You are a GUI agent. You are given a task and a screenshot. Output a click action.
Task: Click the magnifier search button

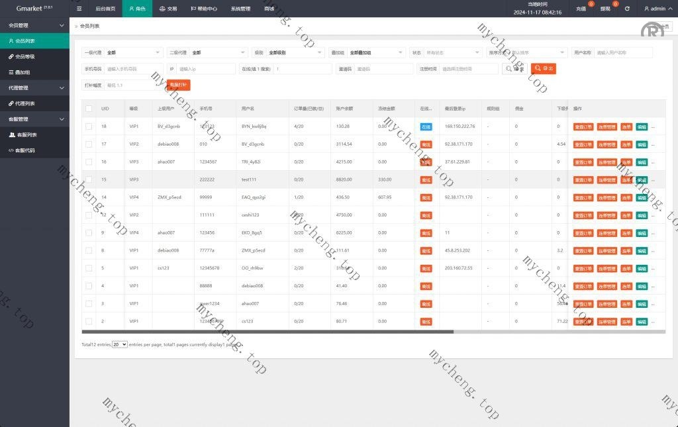516,68
